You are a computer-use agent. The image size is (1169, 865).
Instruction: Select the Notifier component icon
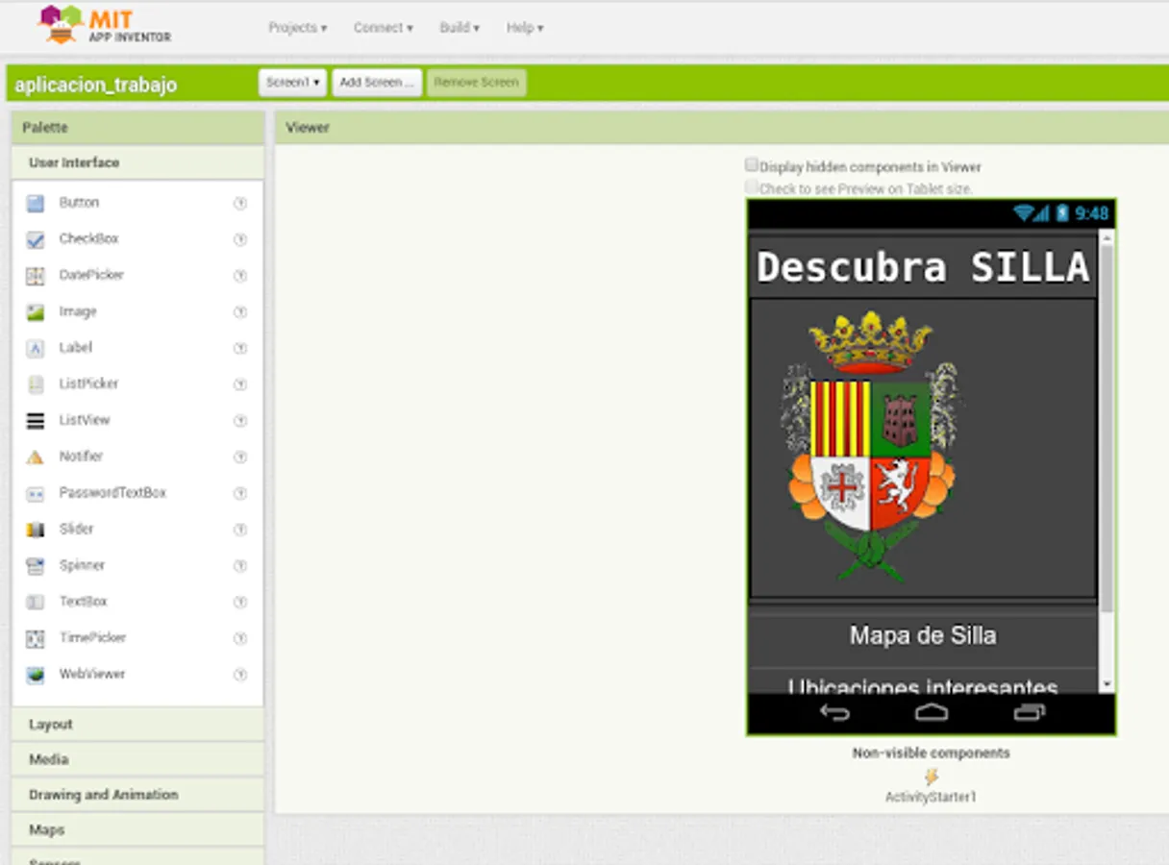coord(36,457)
